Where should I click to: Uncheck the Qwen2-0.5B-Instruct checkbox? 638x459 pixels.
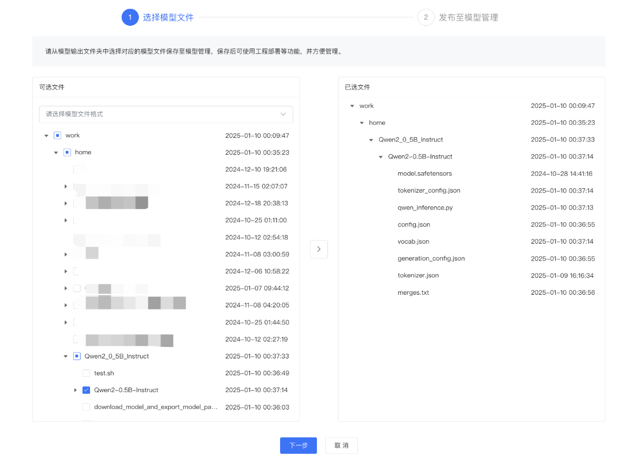pyautogui.click(x=86, y=390)
